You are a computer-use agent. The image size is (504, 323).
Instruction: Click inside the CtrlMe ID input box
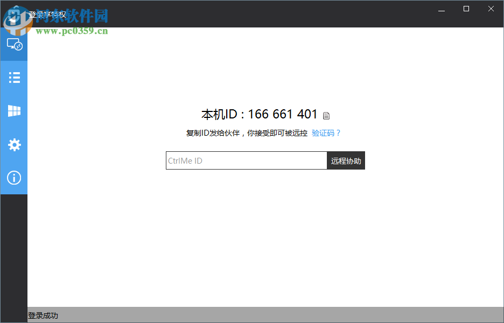click(246, 160)
